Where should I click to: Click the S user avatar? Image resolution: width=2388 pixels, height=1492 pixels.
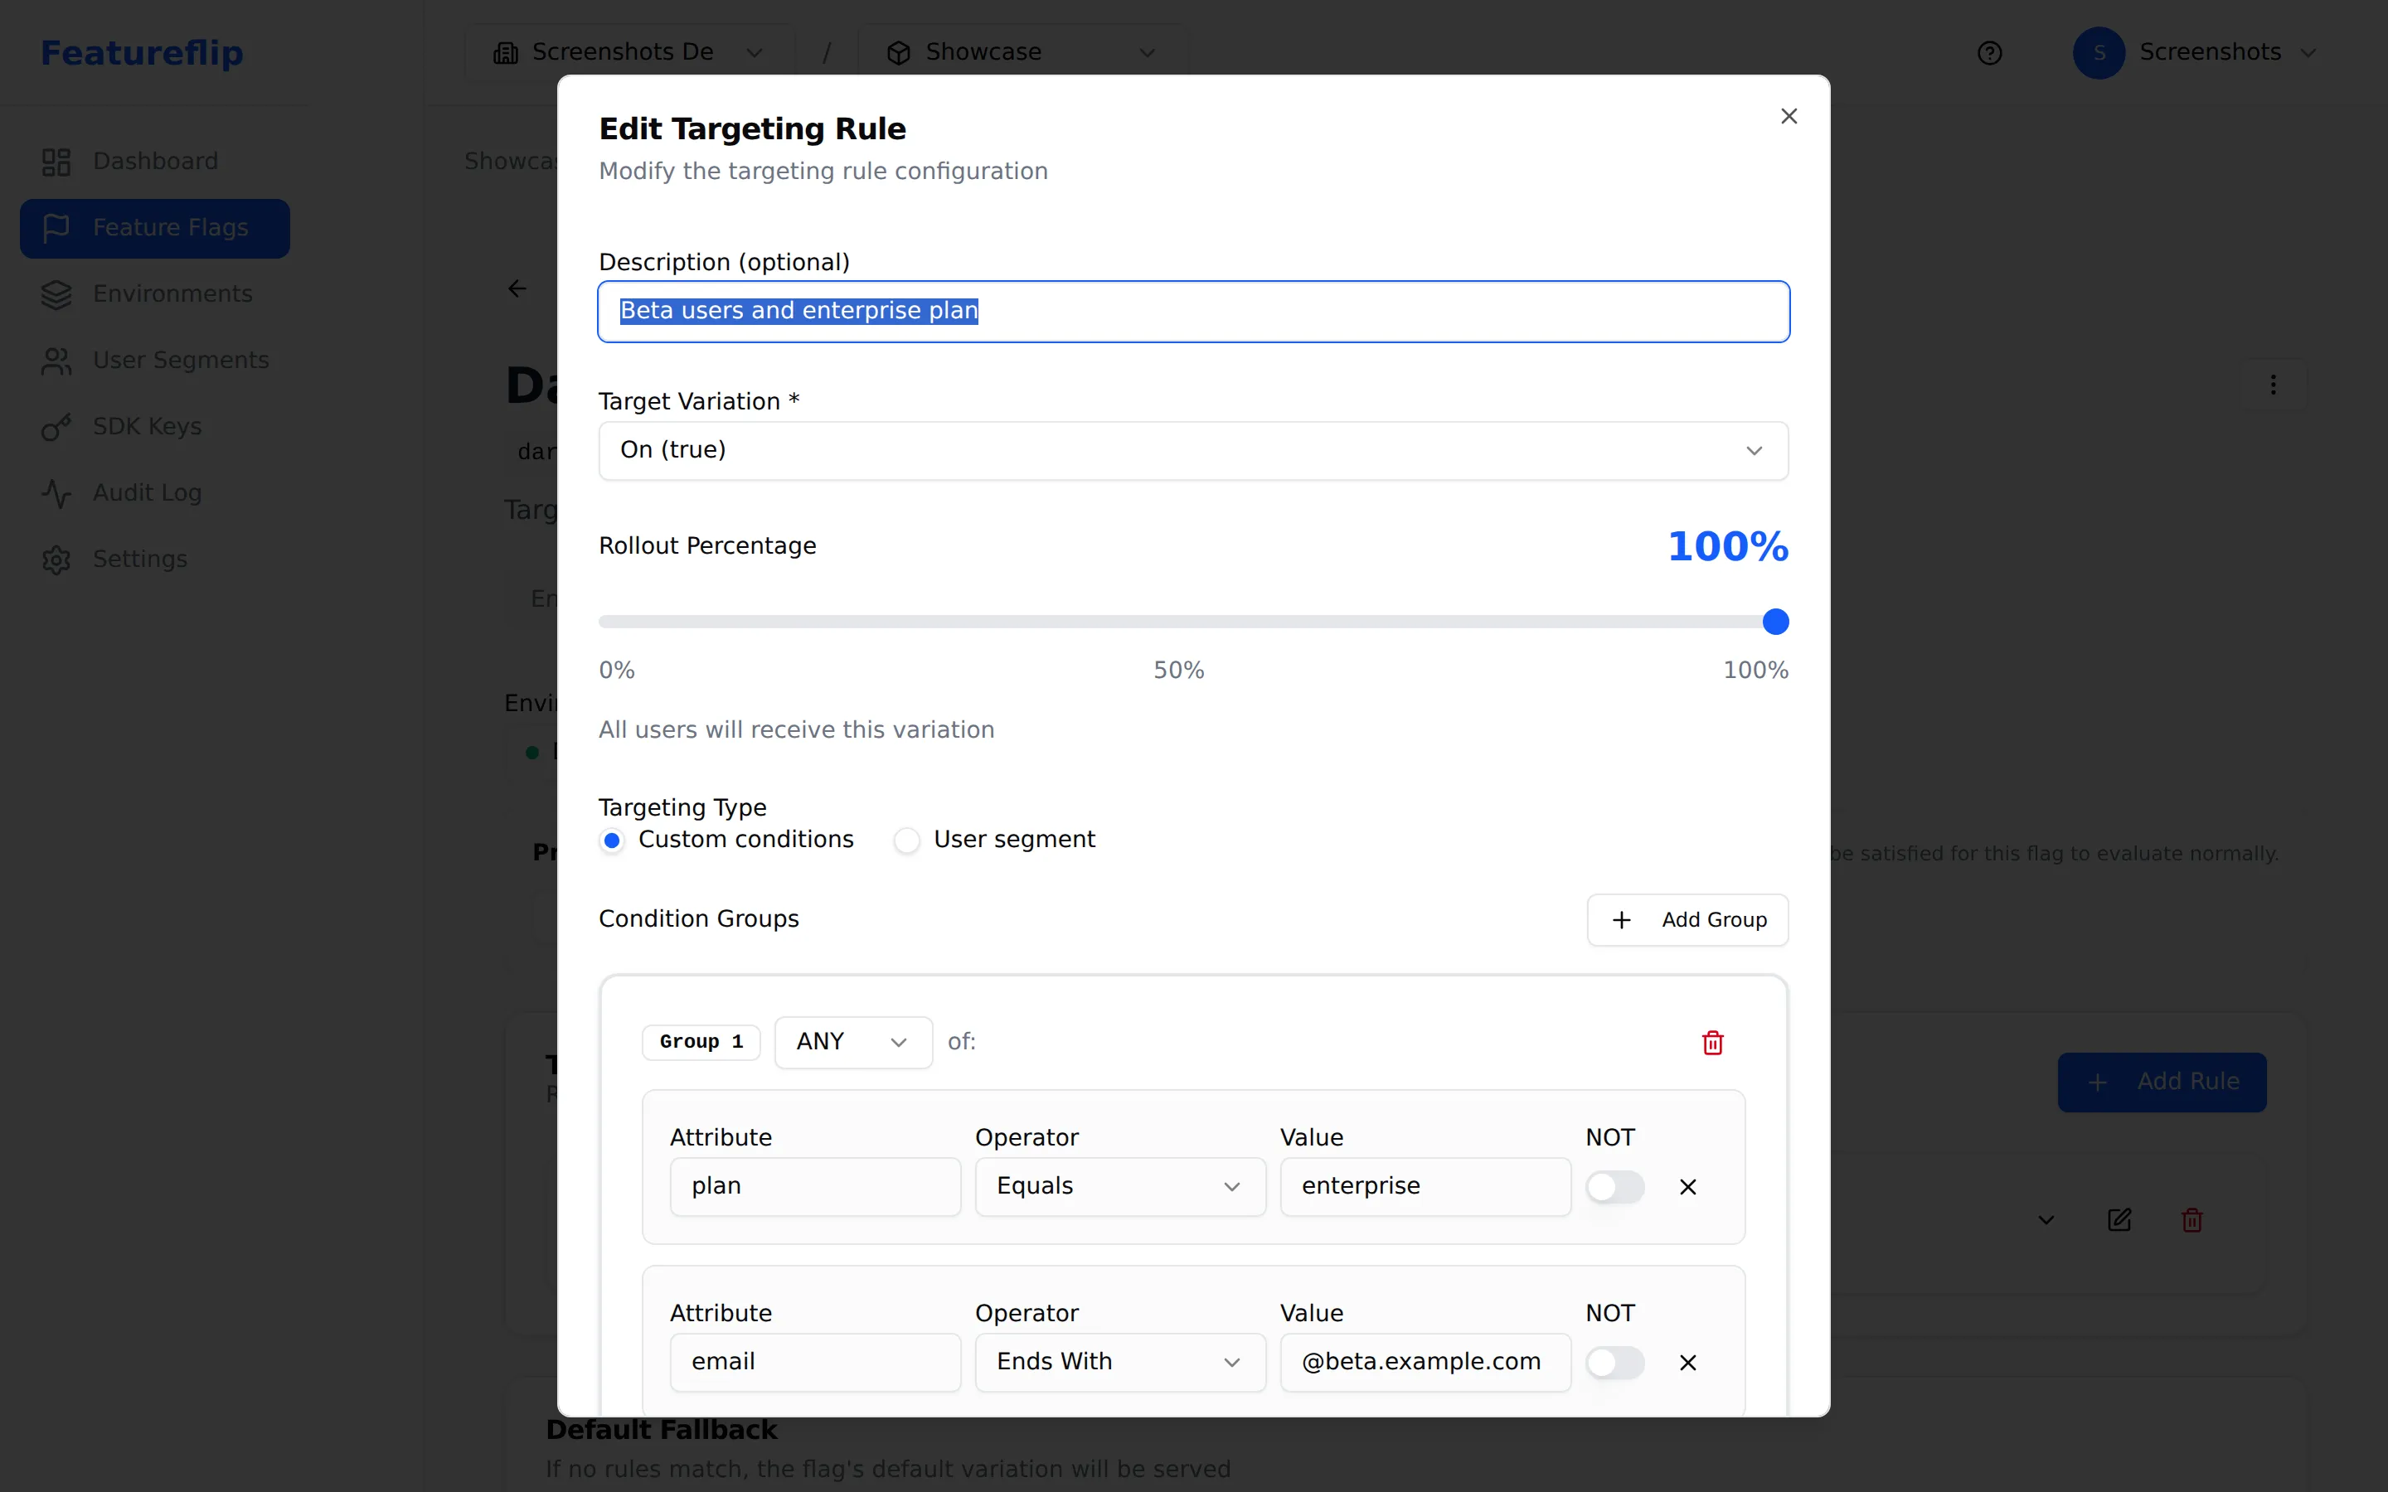click(2099, 53)
